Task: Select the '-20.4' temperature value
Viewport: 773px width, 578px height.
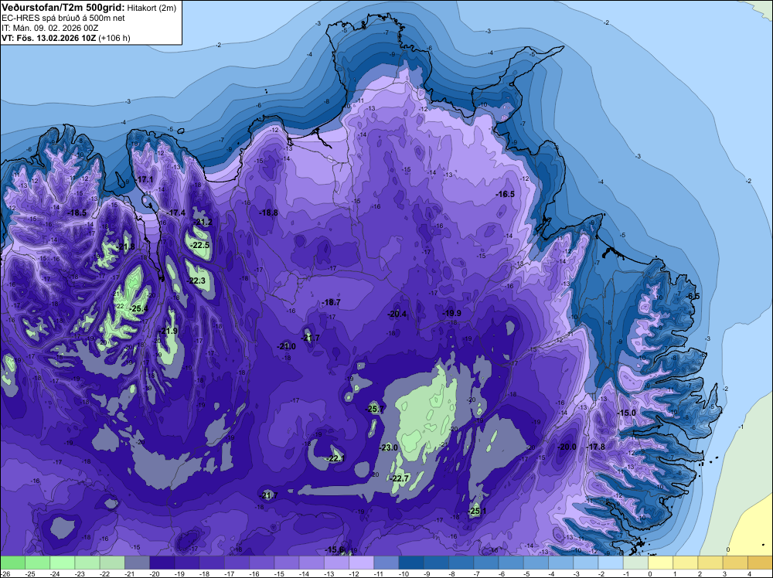Action: 397,314
